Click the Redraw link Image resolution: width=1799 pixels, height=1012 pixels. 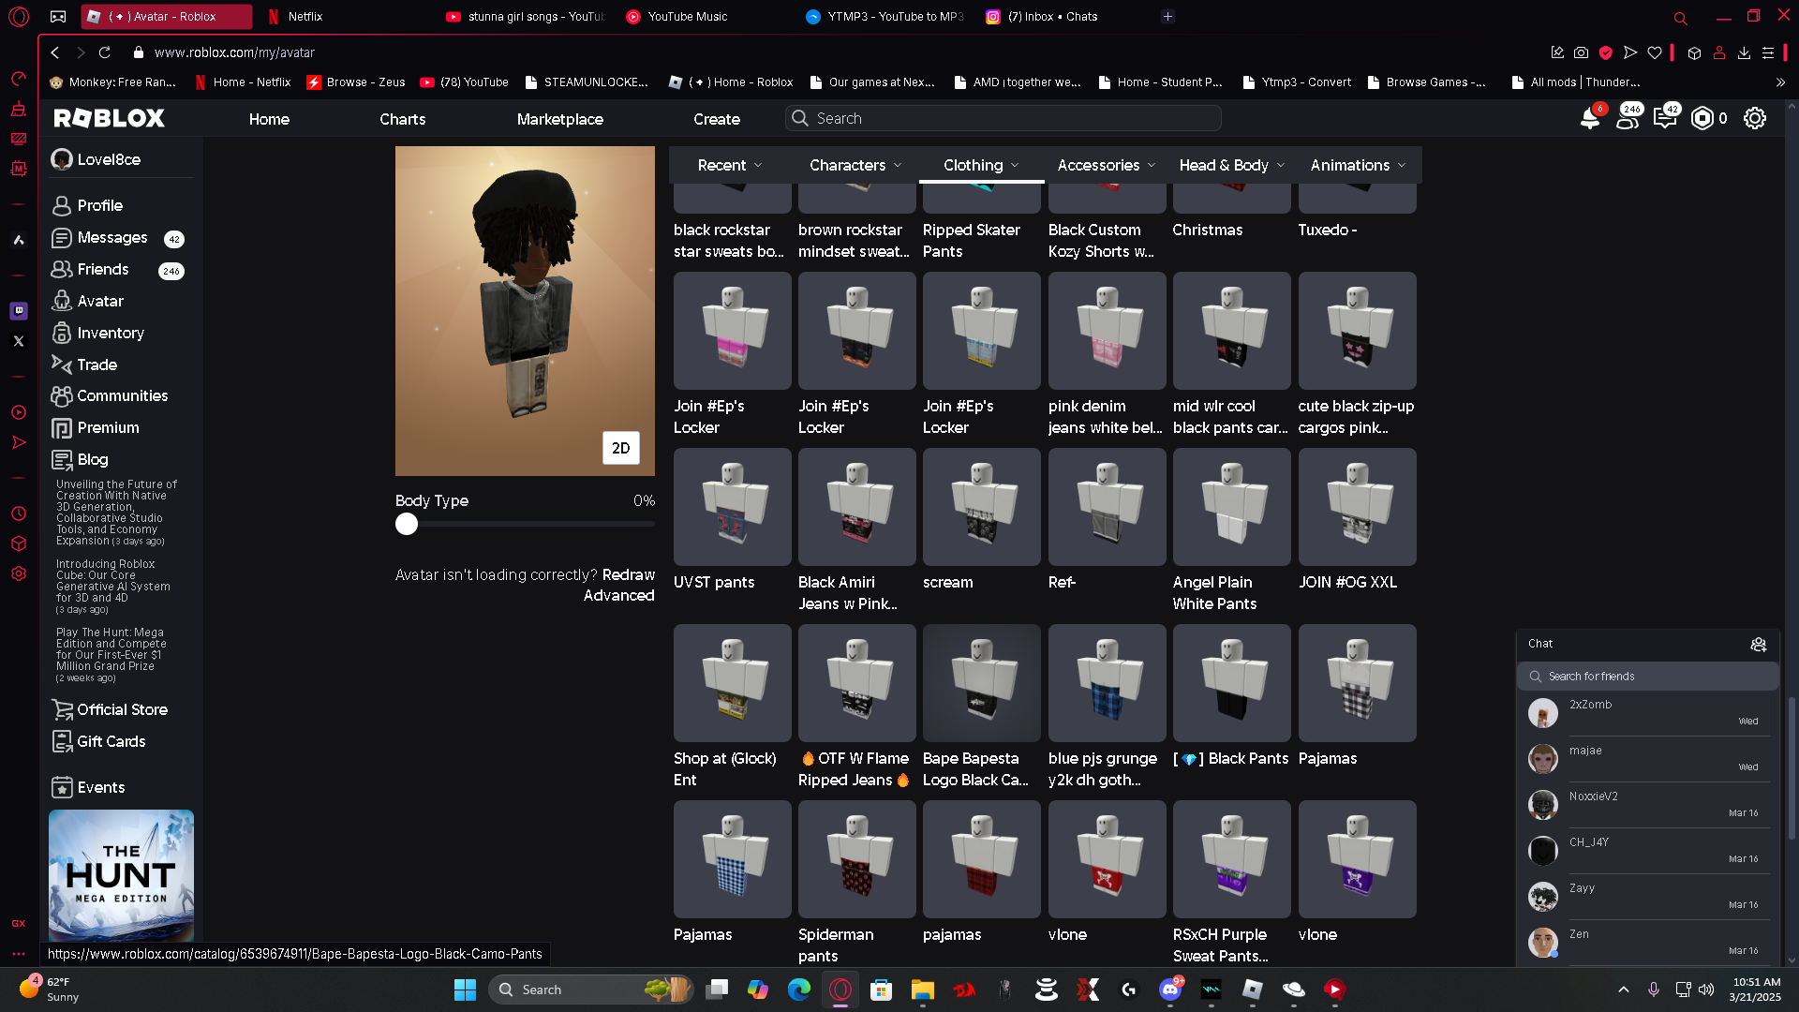[x=628, y=574]
